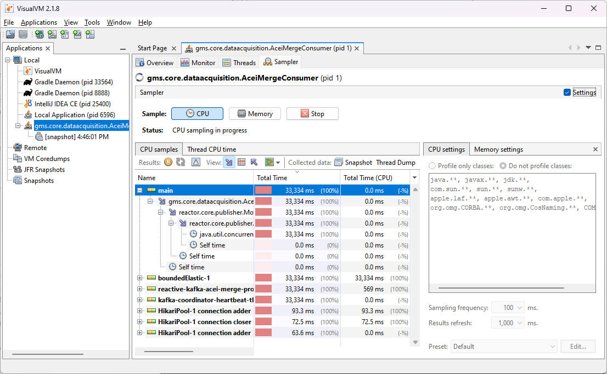This screenshot has height=374, width=607.
Task: Switch to the Monitor tab
Action: (x=198, y=62)
